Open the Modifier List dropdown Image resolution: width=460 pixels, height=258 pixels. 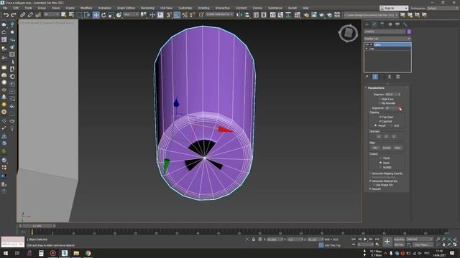pos(387,39)
